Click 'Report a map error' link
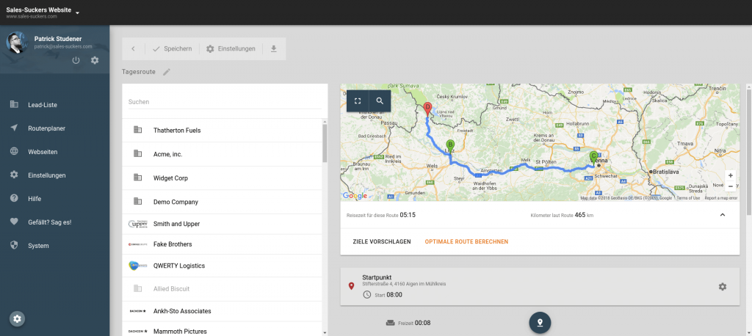This screenshot has width=752, height=336. [x=721, y=198]
